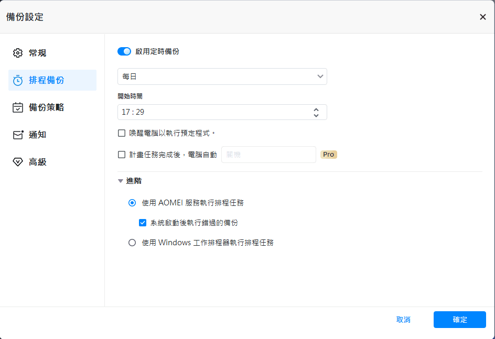Click the diamond icon for 高級
The height and width of the screenshot is (339, 495).
(x=18, y=162)
